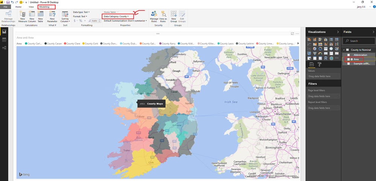Screen dimensions: 376x181
Task: Redo the last undone action
Action: point(17,2)
